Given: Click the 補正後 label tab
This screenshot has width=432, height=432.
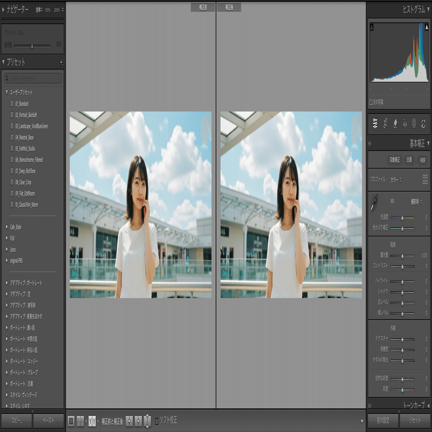Looking at the screenshot, I should 229,7.
